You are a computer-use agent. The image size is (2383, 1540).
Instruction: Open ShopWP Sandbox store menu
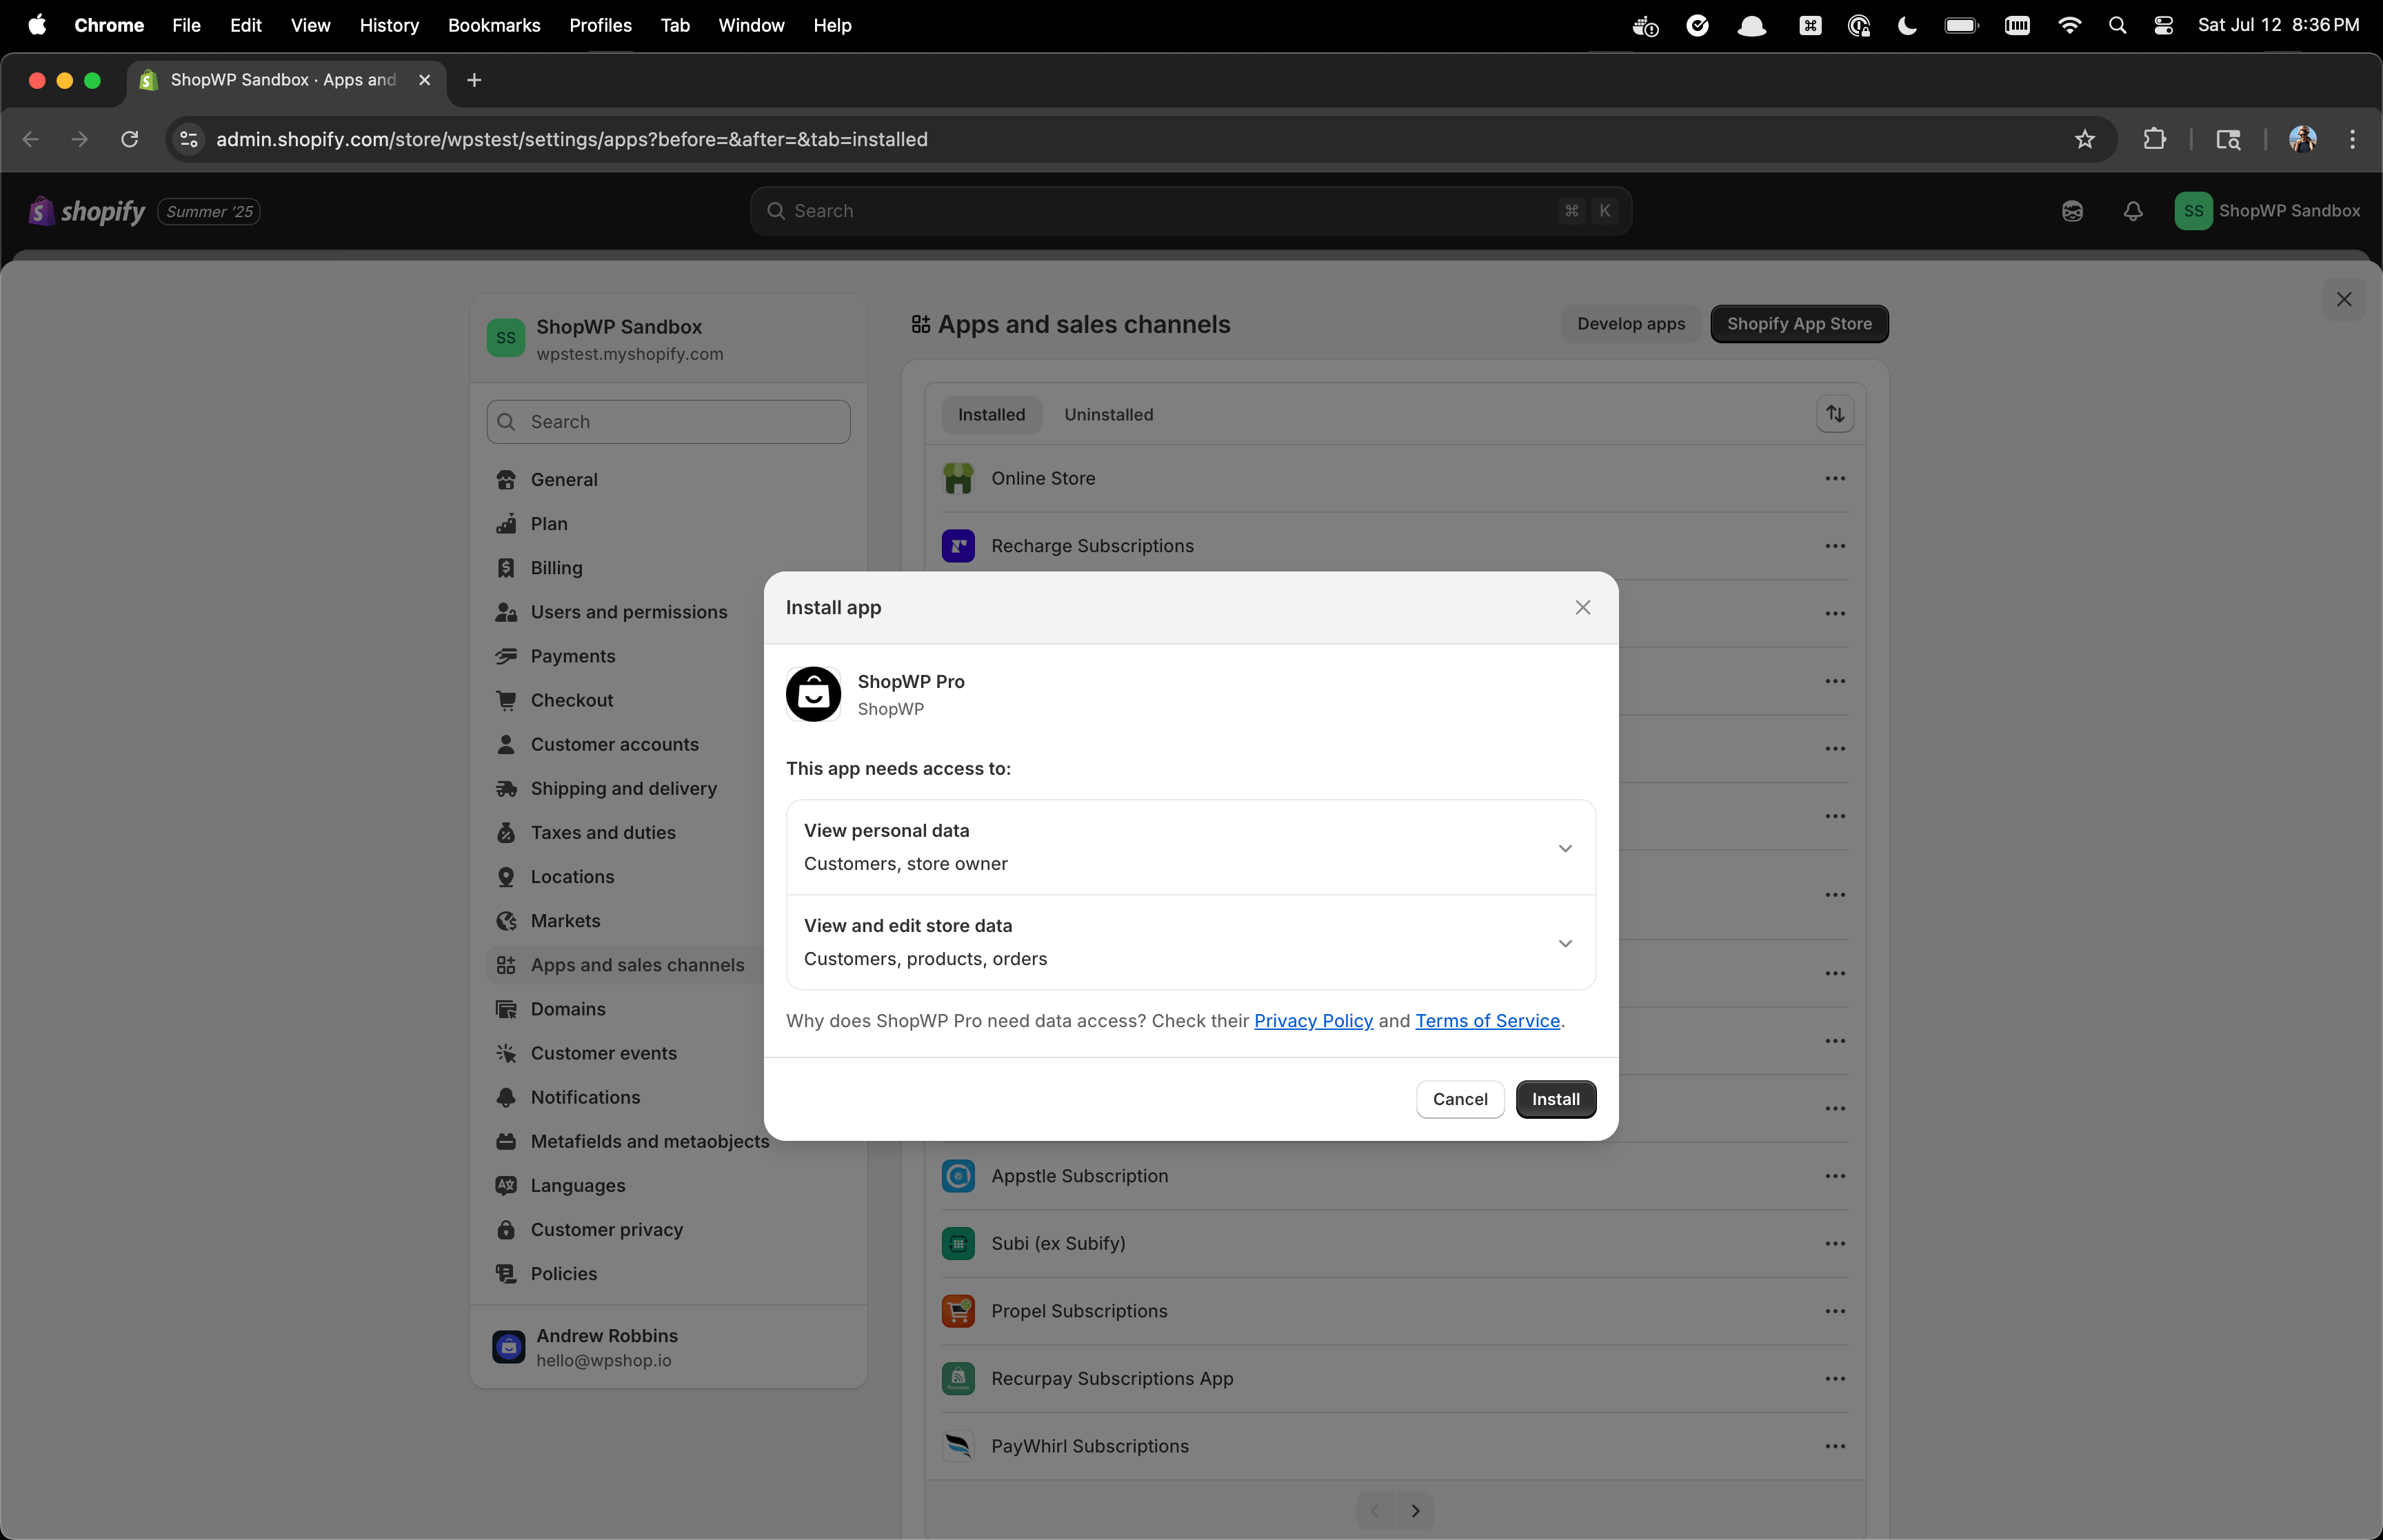tap(2267, 211)
